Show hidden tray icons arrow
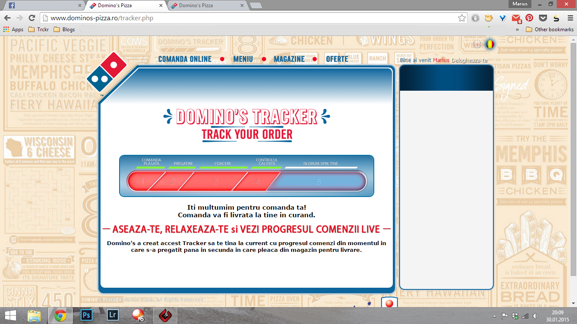This screenshot has height=324, width=577. 494,316
